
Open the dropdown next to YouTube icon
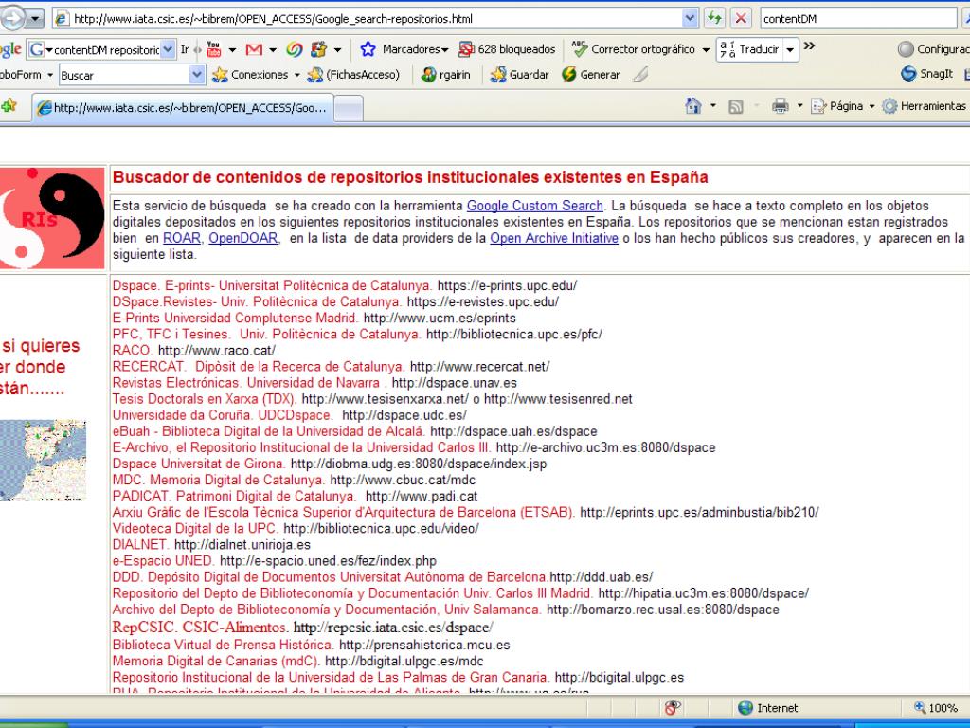pyautogui.click(x=232, y=49)
